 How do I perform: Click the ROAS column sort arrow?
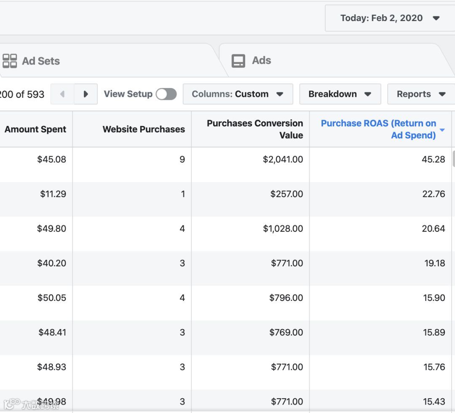(x=442, y=130)
